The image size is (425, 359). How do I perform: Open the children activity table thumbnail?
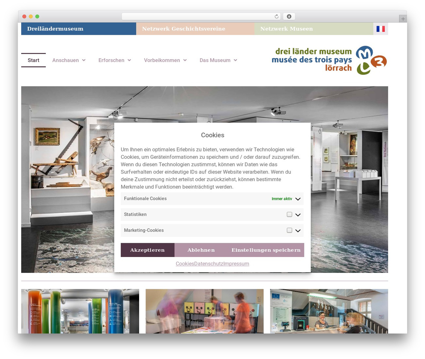pos(205,311)
